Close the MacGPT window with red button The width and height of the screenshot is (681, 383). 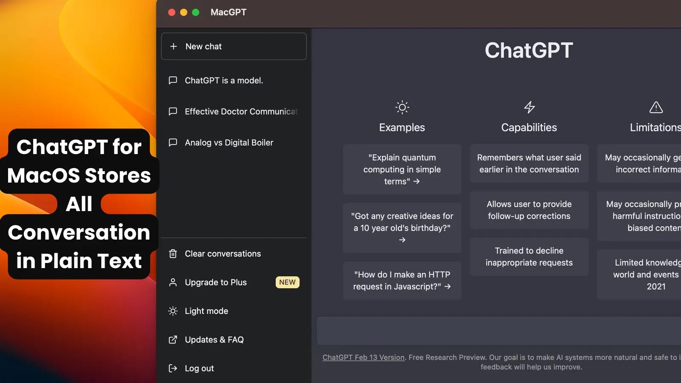[172, 12]
